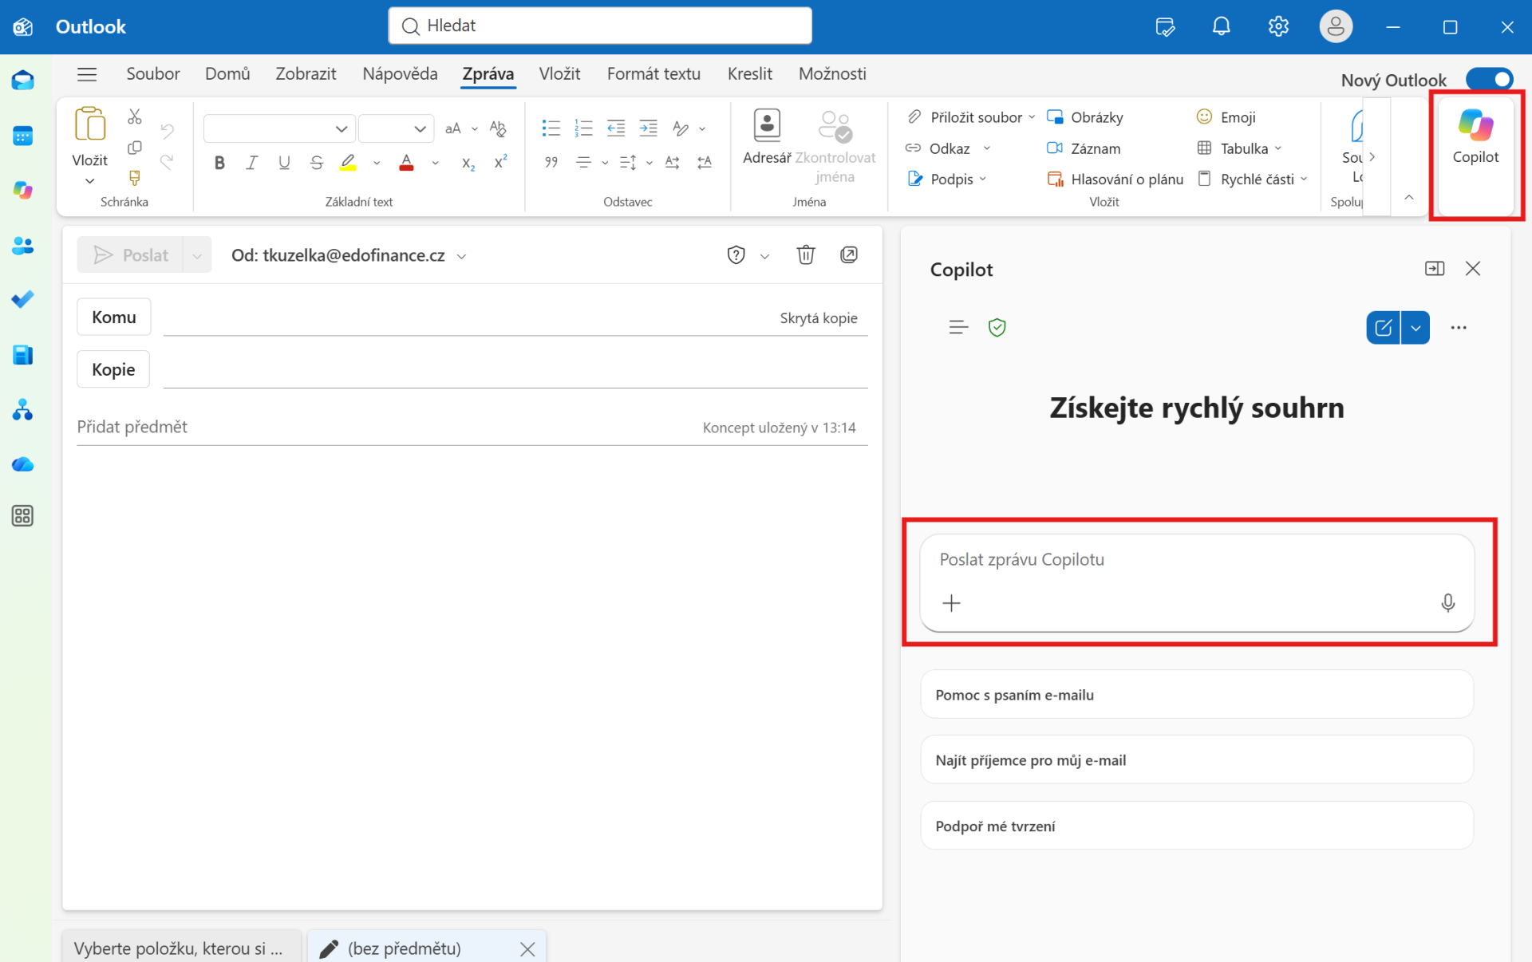Toggle subscript formatting
The height and width of the screenshot is (962, 1532).
pos(468,163)
